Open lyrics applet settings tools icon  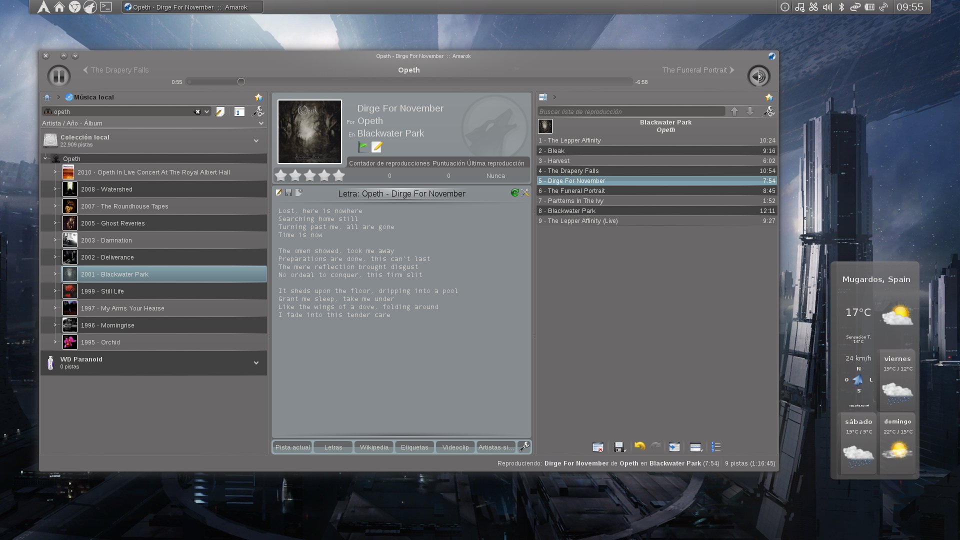click(x=525, y=192)
